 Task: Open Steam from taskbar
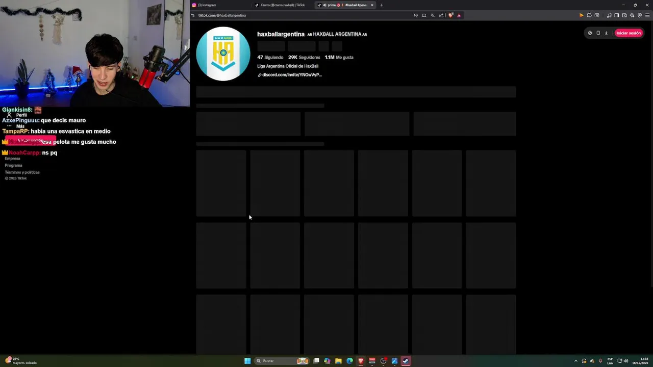click(x=406, y=361)
